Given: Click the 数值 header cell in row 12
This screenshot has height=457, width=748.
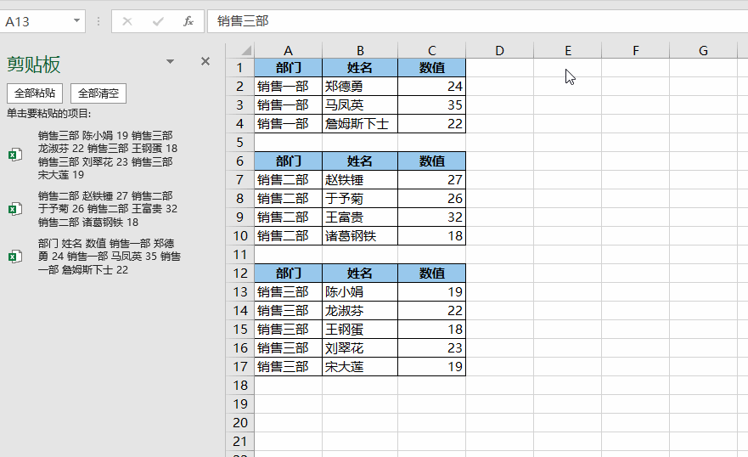Looking at the screenshot, I should coord(431,274).
